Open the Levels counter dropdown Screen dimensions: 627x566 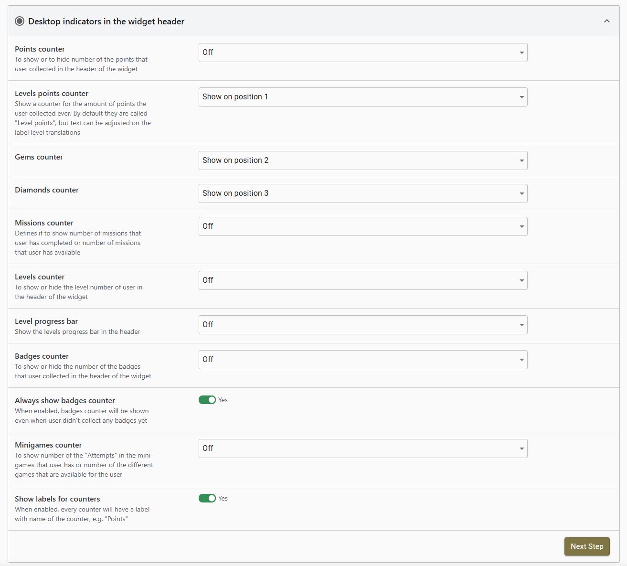tap(362, 280)
